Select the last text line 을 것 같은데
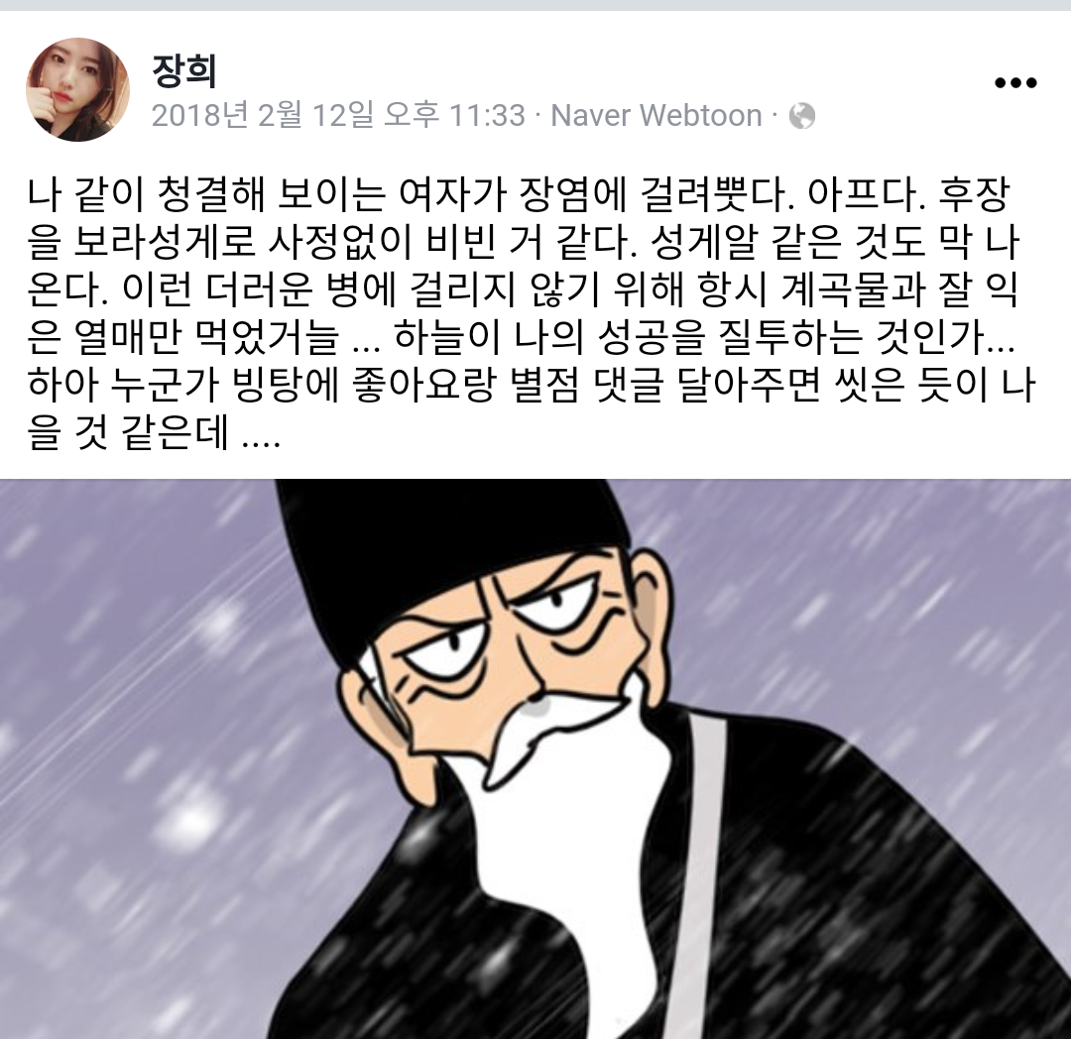 tap(155, 433)
